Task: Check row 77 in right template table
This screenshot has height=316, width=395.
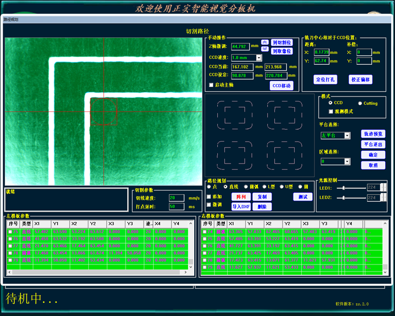Action: tap(205, 253)
